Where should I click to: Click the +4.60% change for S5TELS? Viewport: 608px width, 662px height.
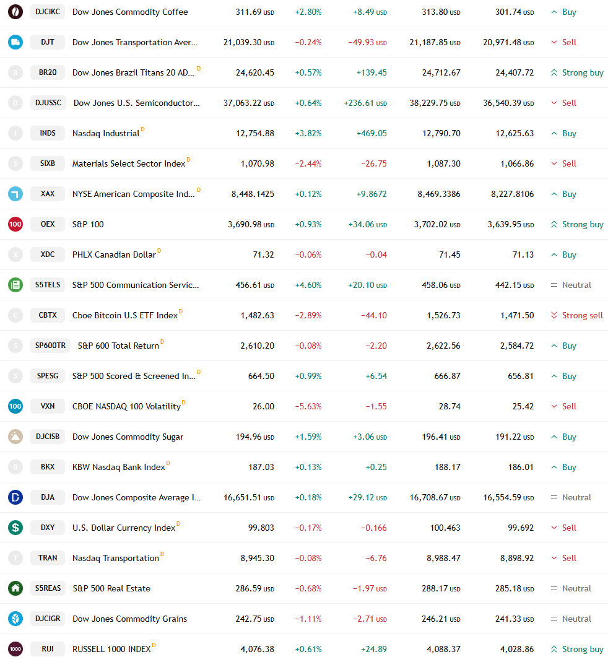[x=308, y=285]
